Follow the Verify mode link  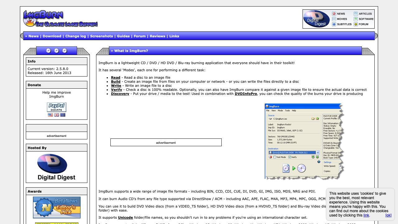click(x=117, y=90)
